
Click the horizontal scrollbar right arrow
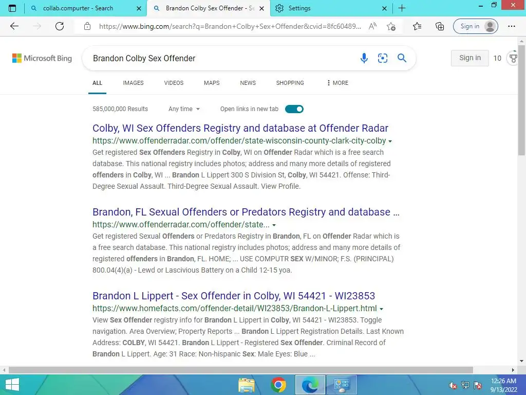[513, 370]
